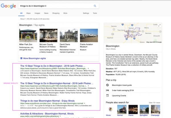Viewport: 171px width, 118px height.
Task: Open the Champaign city thumbnail
Action: point(156,109)
